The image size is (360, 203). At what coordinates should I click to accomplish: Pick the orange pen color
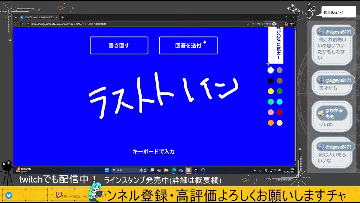[271, 123]
